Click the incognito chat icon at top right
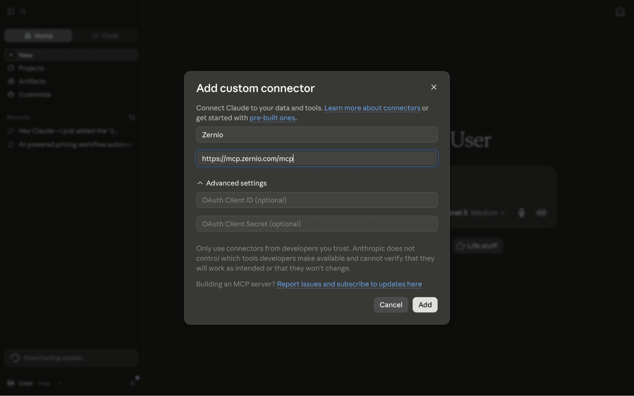The width and height of the screenshot is (634, 396). click(620, 12)
